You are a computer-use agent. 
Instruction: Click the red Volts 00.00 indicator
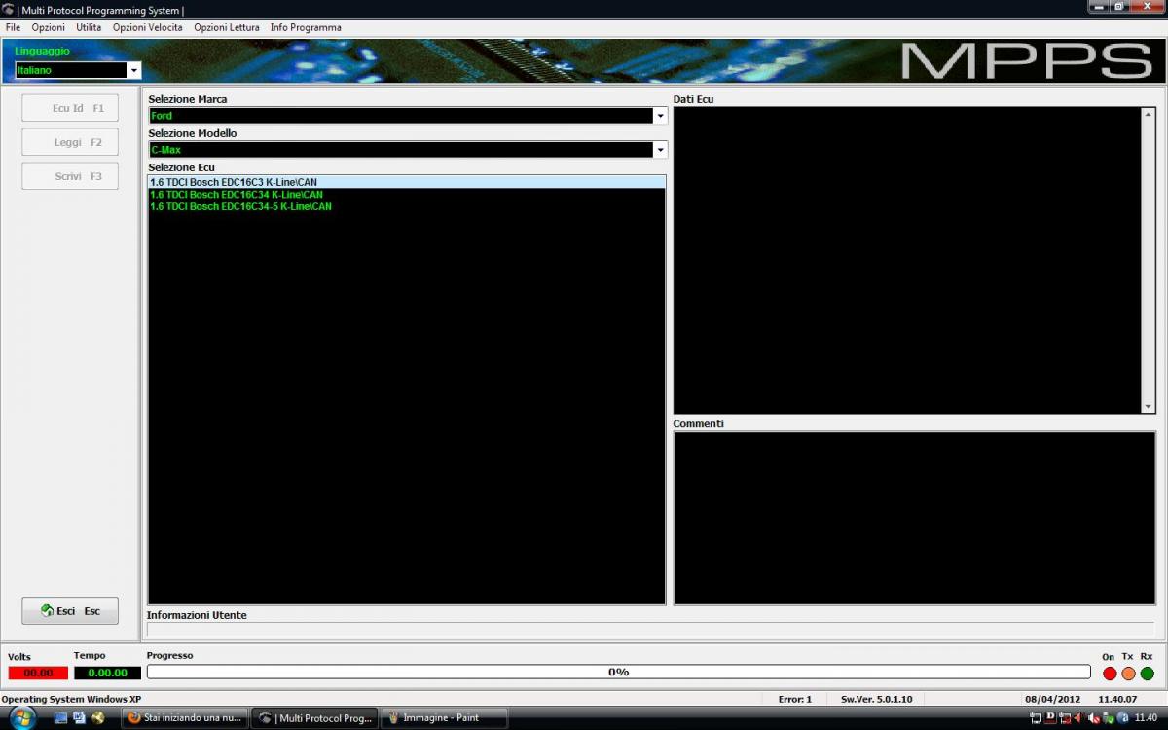point(38,673)
